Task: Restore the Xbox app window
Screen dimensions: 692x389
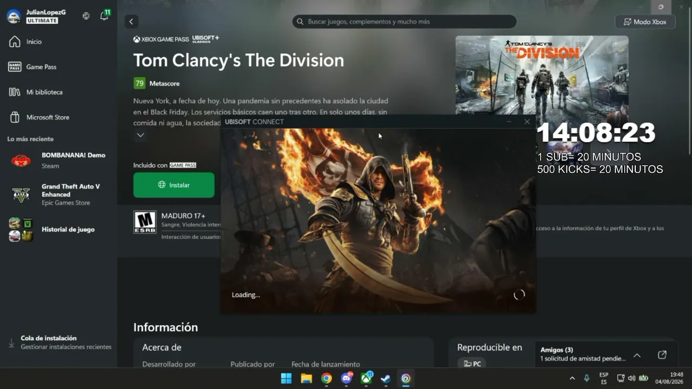Action: tap(661, 7)
